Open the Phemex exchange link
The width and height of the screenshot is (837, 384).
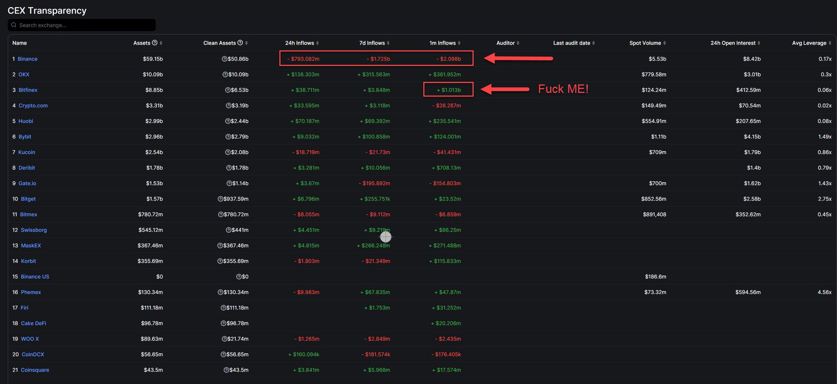tap(31, 292)
